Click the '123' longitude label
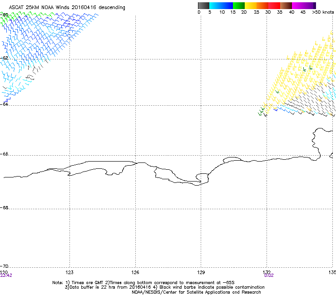This screenshot has height=295, width=336. tap(69, 272)
